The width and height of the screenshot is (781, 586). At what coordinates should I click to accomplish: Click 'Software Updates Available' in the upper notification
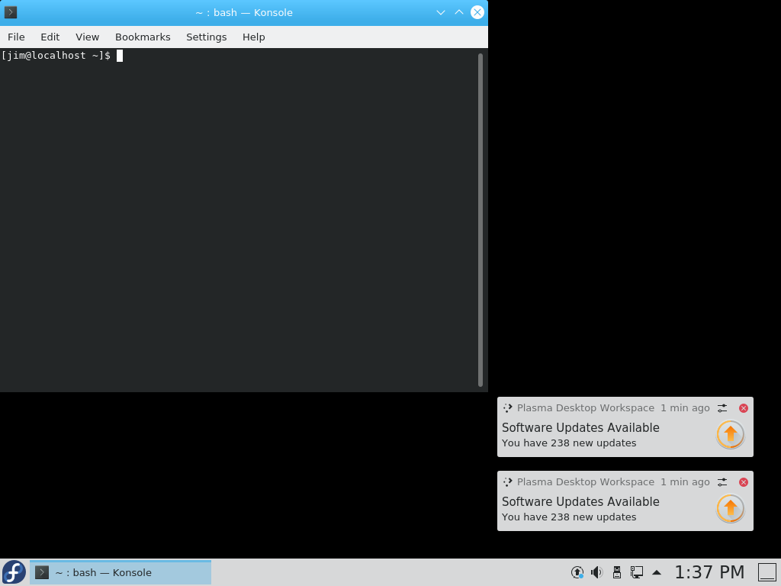click(580, 427)
